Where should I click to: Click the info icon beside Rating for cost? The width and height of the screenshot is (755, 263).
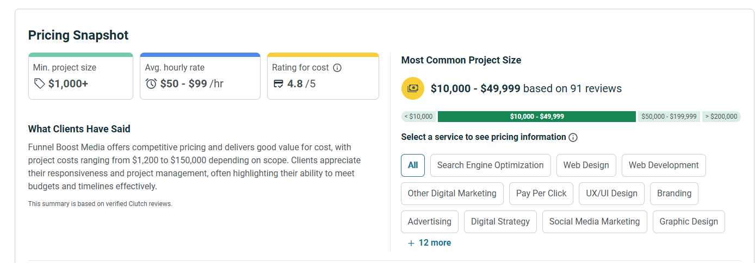point(337,68)
